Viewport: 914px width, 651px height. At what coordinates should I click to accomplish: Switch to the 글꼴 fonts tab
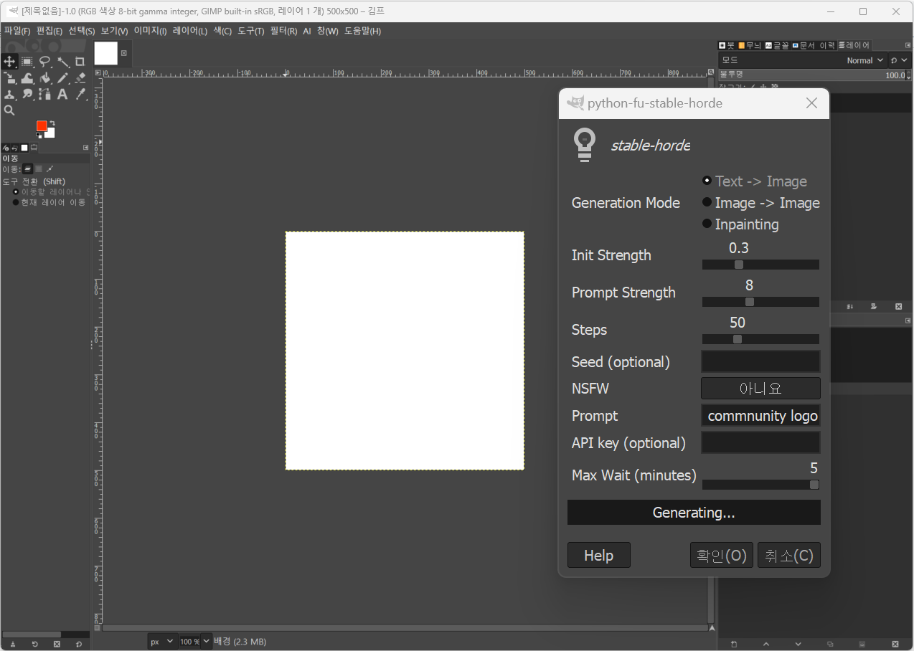[x=776, y=45]
